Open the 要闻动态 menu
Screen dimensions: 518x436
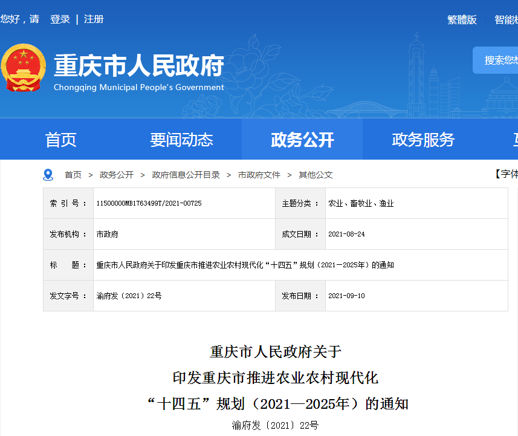click(181, 139)
